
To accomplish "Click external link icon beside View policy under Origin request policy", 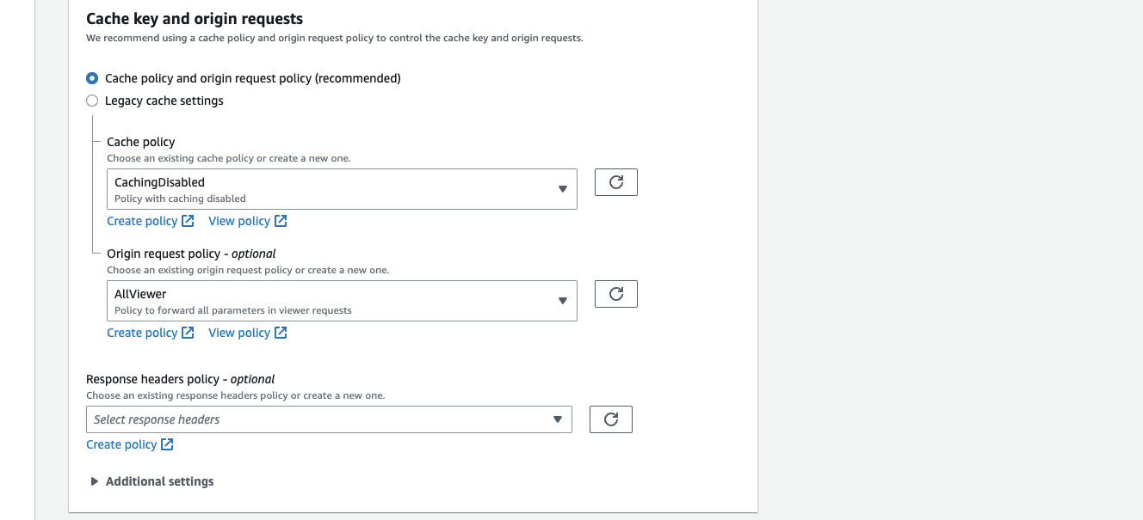I will (x=280, y=332).
